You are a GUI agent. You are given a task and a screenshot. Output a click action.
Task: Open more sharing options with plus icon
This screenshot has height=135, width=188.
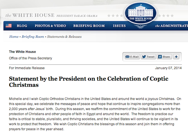(176, 57)
